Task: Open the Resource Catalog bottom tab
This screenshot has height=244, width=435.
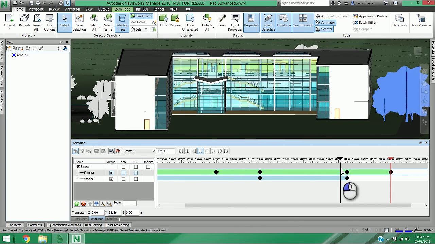Action: (117, 225)
